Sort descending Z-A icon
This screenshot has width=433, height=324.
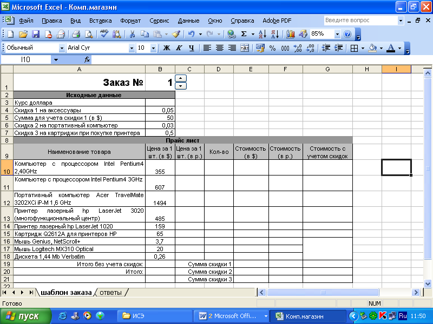(x=275, y=34)
